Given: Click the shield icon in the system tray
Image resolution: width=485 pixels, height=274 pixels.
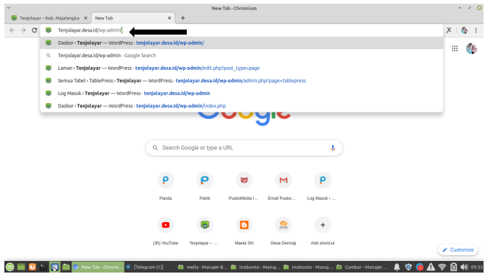Looking at the screenshot, I should (x=408, y=267).
